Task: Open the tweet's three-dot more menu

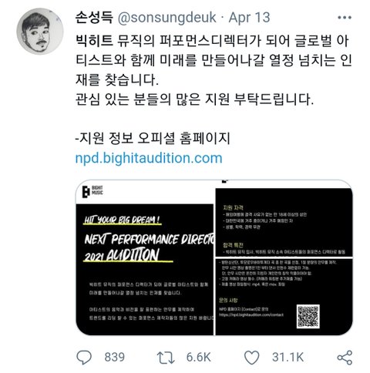Action: pyautogui.click(x=345, y=18)
